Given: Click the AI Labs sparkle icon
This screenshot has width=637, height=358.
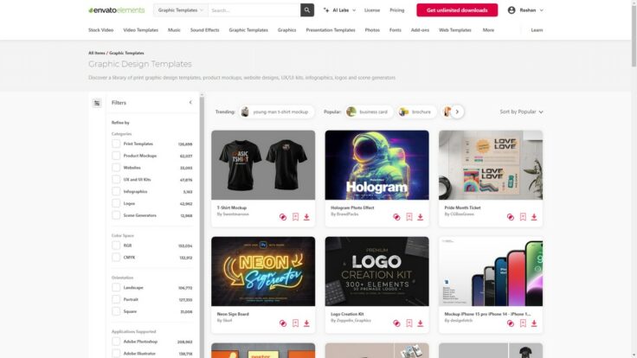Looking at the screenshot, I should (326, 10).
